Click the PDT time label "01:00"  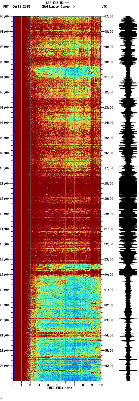(4, 32)
